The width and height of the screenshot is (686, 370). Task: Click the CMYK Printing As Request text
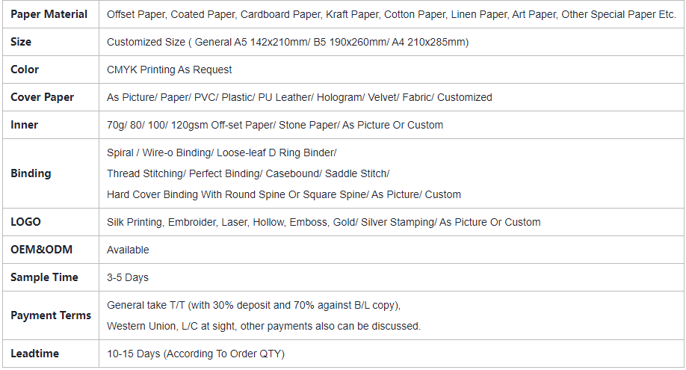tap(170, 70)
